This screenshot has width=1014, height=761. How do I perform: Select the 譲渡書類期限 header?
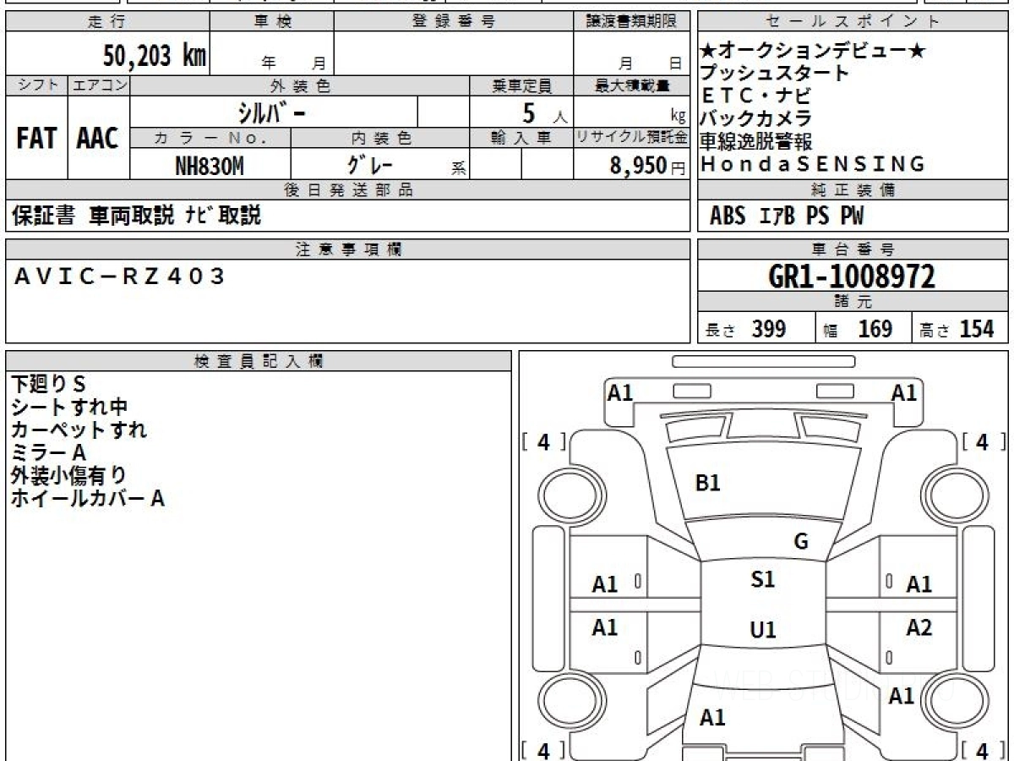(631, 22)
